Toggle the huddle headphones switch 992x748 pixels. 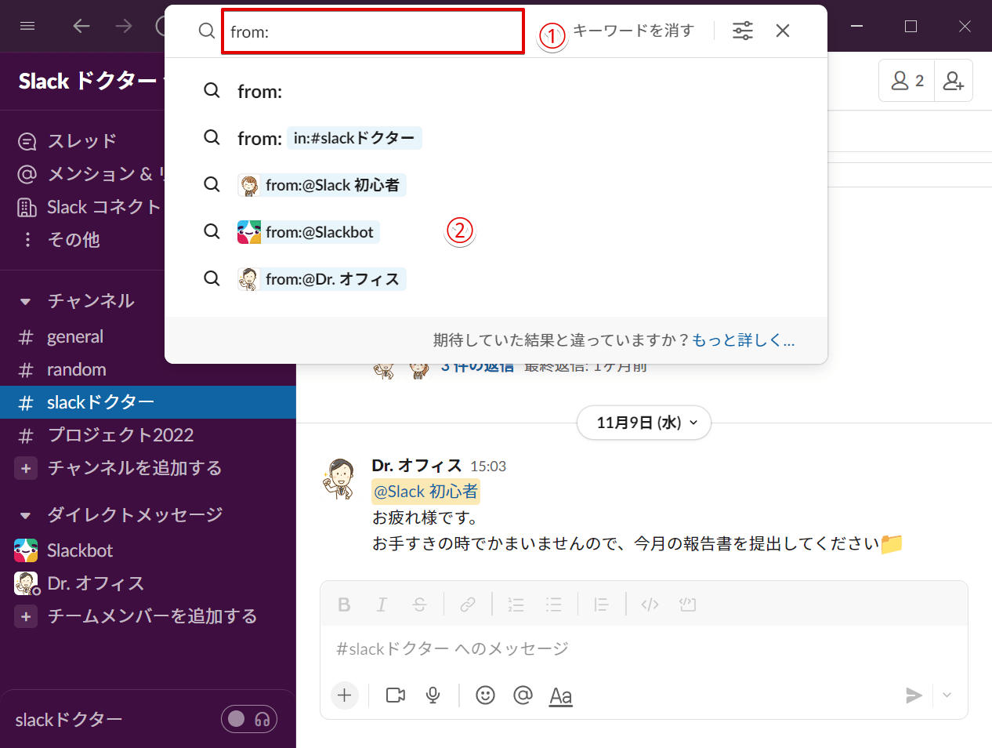[x=249, y=719]
